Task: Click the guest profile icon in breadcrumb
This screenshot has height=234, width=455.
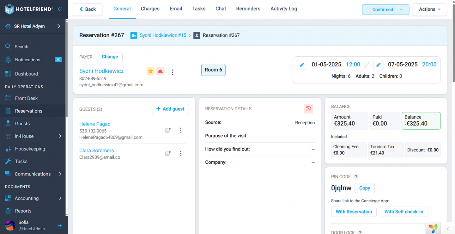Action: pyautogui.click(x=134, y=35)
